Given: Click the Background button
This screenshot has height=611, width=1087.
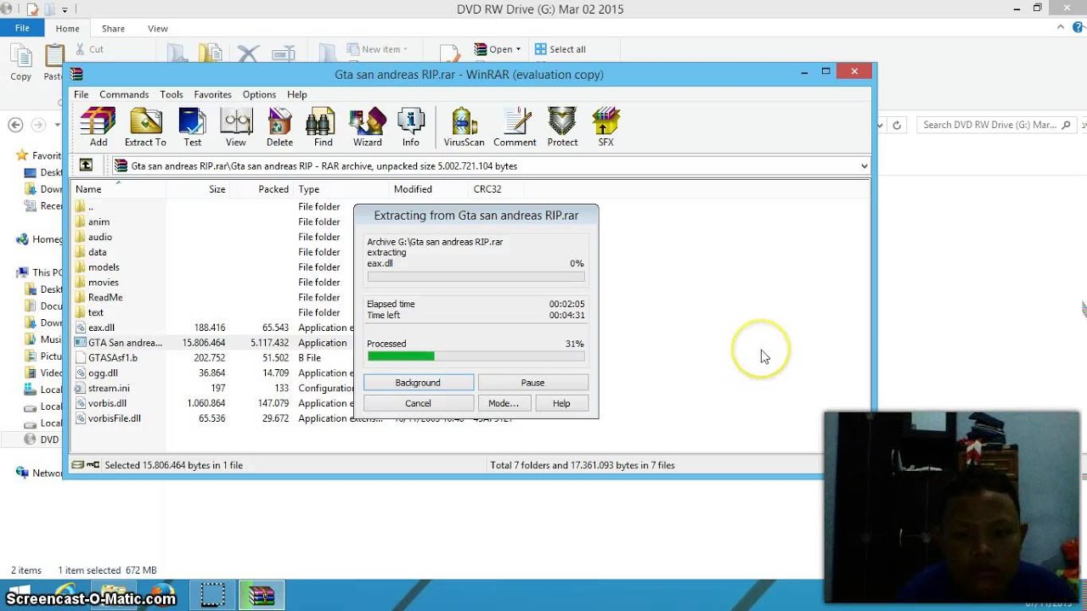Looking at the screenshot, I should coord(418,383).
